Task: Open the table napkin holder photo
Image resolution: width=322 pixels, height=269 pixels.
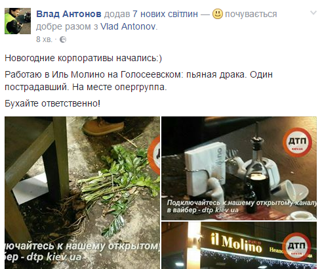Action: tap(239, 168)
